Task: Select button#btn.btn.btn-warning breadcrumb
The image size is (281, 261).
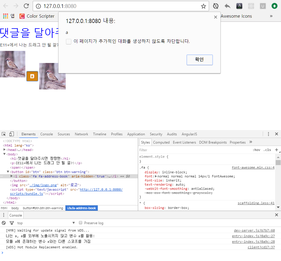Action: tap(43, 208)
